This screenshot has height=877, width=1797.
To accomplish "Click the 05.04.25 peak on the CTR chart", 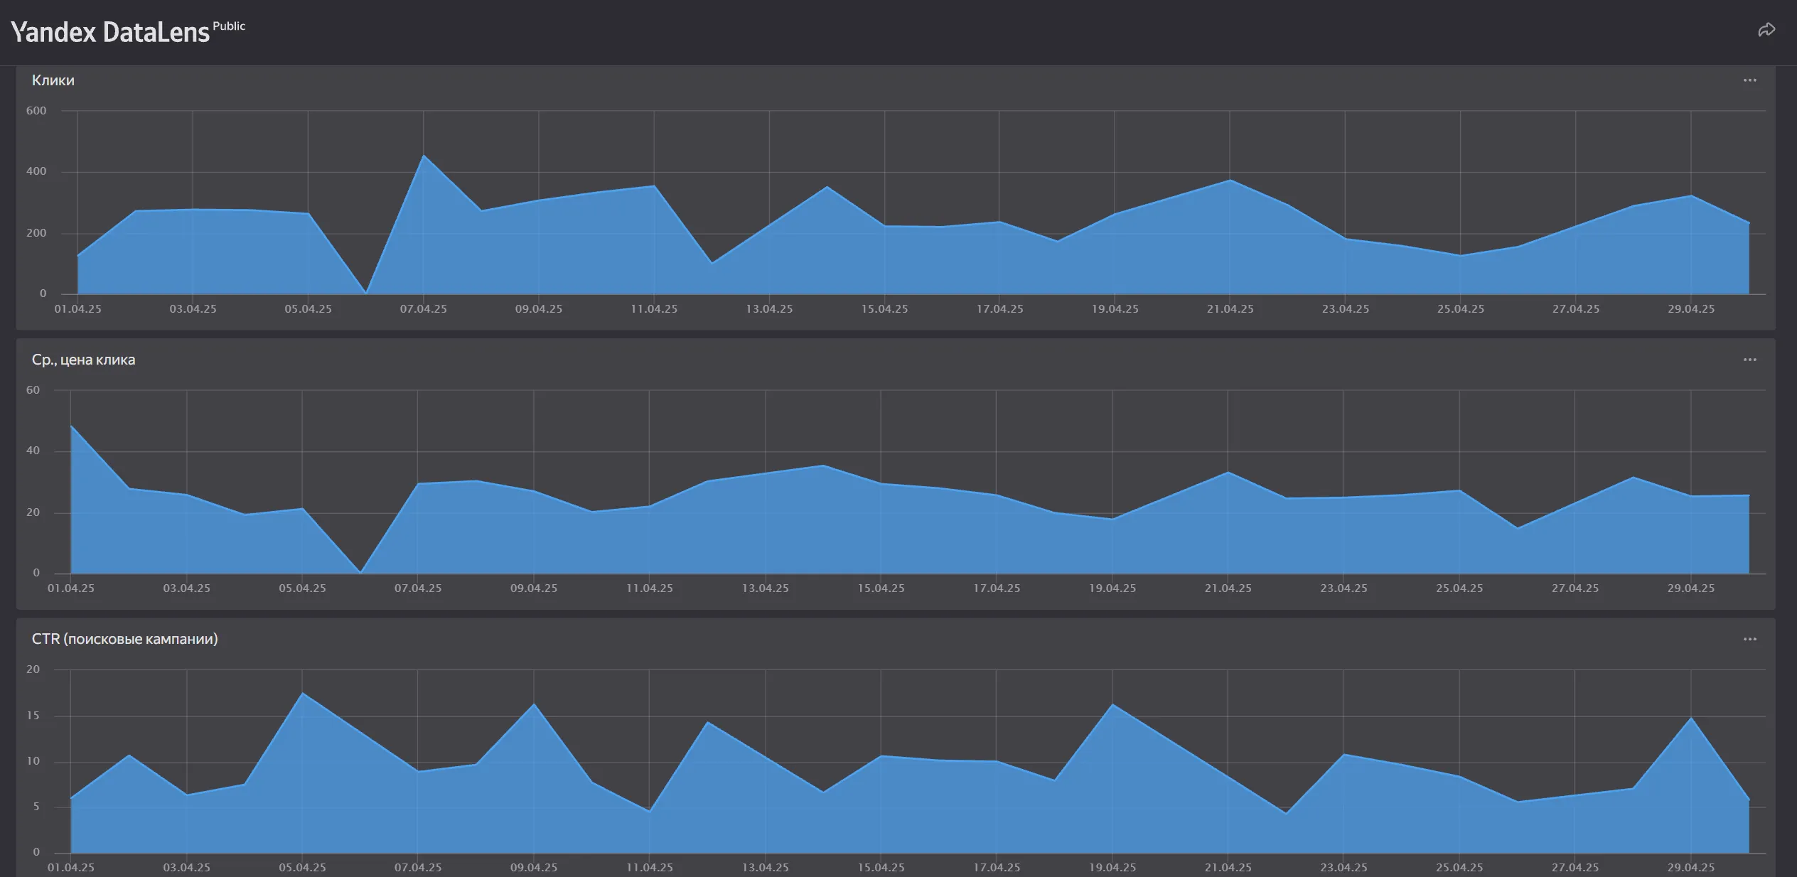I will [x=302, y=694].
